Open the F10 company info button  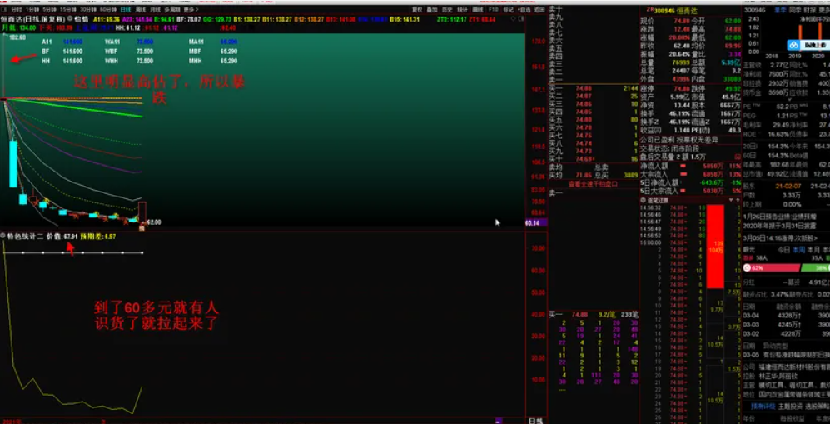coord(494,9)
